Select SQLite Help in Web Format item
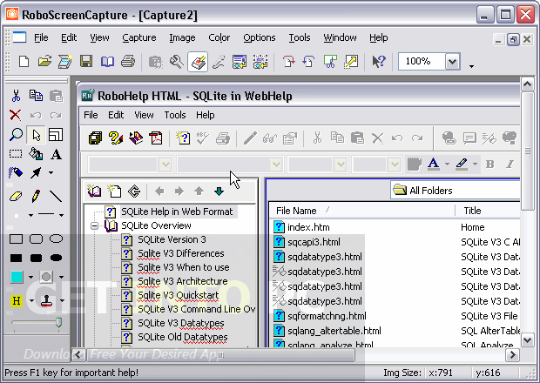 pos(177,212)
